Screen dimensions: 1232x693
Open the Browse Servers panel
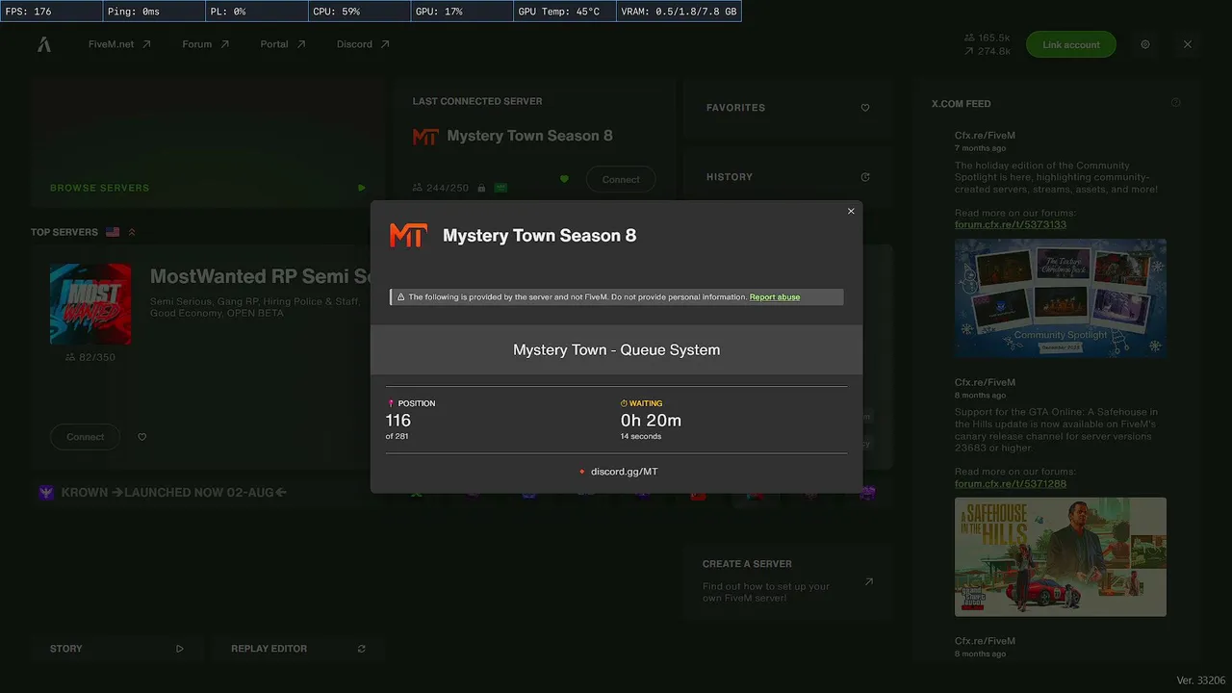208,144
